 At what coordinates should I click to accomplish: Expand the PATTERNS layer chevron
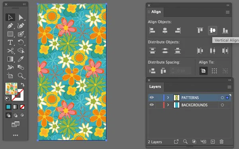[168, 97]
